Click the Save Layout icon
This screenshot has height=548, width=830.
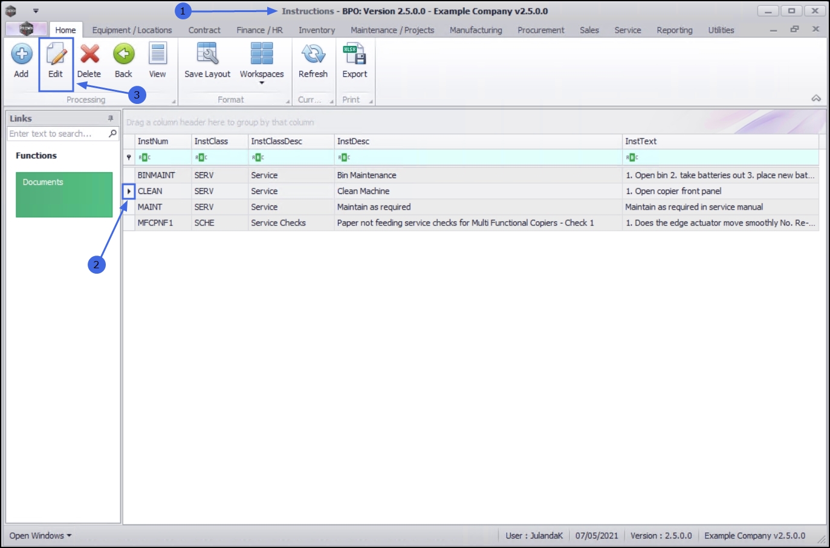click(x=207, y=54)
